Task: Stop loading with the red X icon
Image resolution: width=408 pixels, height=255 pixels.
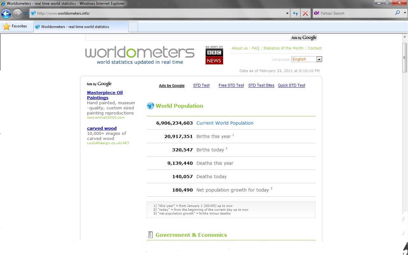Action: point(305,13)
